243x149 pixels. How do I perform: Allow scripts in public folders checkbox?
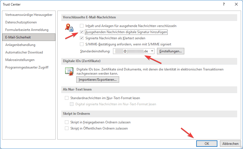click(x=67, y=128)
